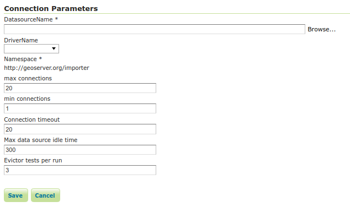Screen dimensions: 350x207
Task: Open the DriverName combo box
Action: click(31, 49)
